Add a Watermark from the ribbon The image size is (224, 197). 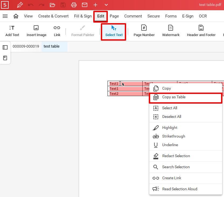171,31
